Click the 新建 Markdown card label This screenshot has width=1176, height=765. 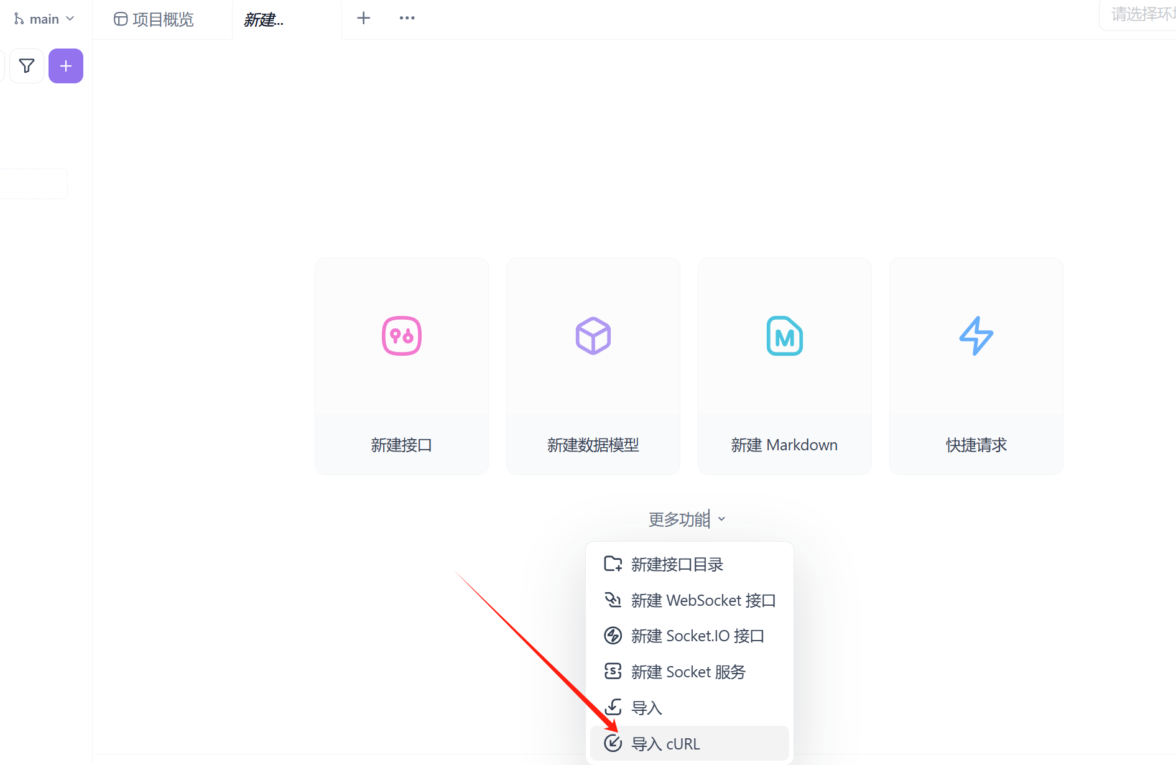pyautogui.click(x=785, y=445)
